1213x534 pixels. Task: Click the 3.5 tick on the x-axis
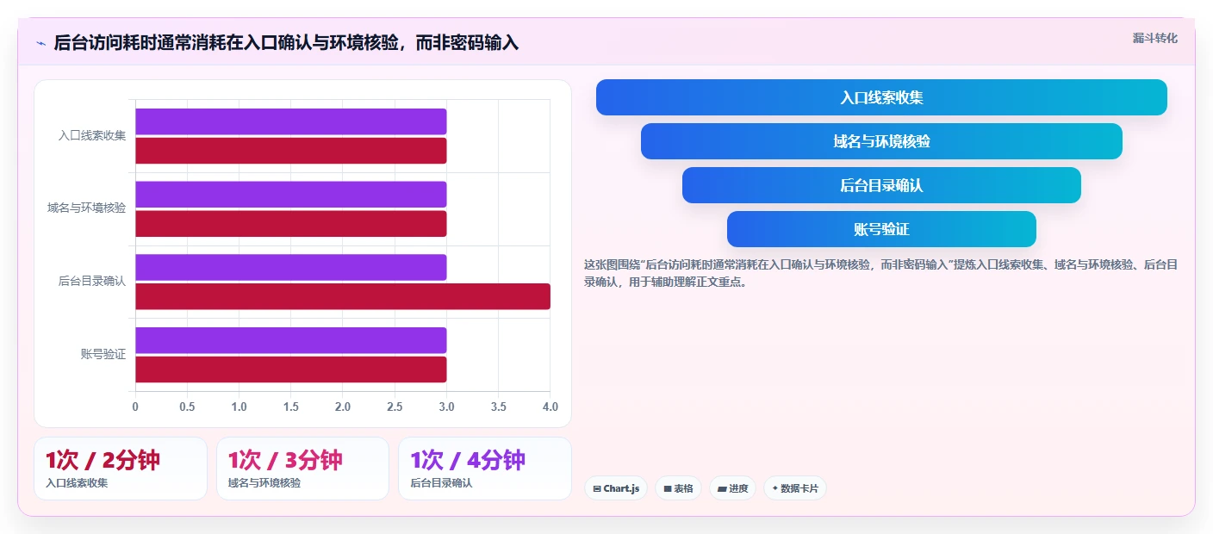tap(498, 407)
